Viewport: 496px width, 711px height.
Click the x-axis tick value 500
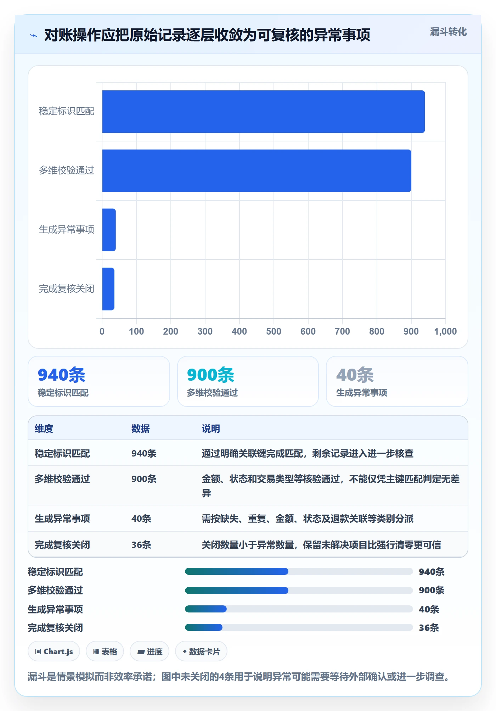tap(274, 331)
